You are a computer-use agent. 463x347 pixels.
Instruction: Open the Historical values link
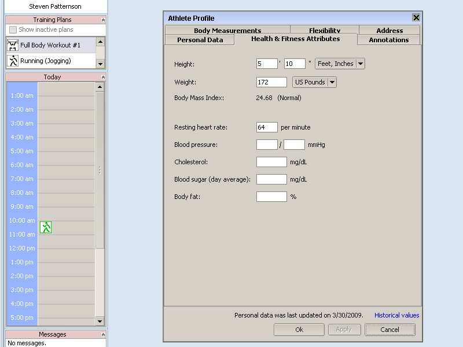point(396,315)
